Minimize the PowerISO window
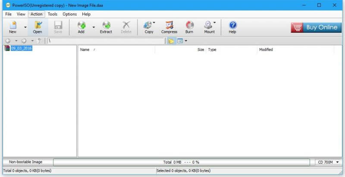 (x=304, y=5)
